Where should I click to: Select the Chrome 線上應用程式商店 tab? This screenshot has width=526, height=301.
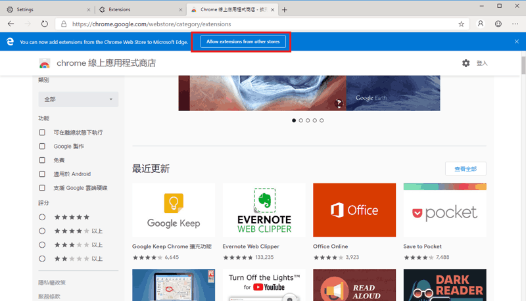(232, 10)
